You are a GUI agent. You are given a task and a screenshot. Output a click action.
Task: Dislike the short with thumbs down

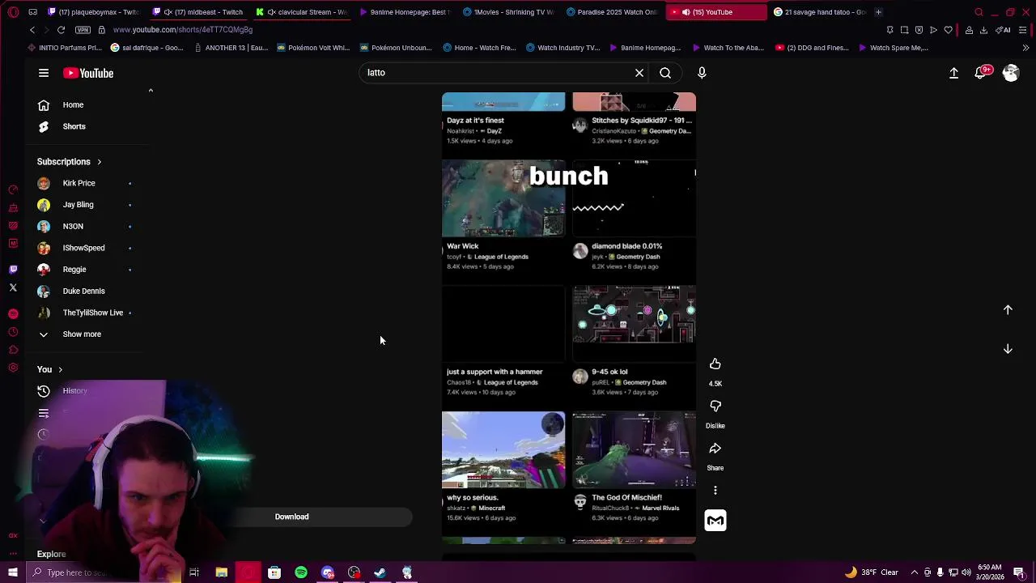coord(715,406)
